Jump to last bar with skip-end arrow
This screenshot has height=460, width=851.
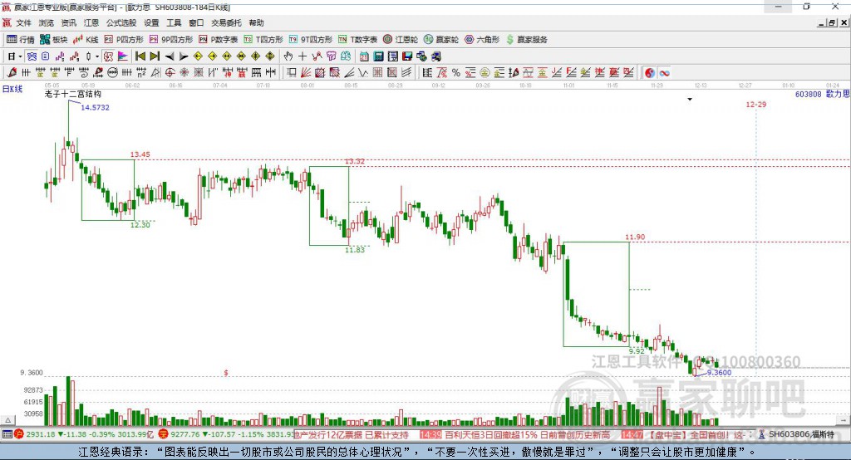155,56
